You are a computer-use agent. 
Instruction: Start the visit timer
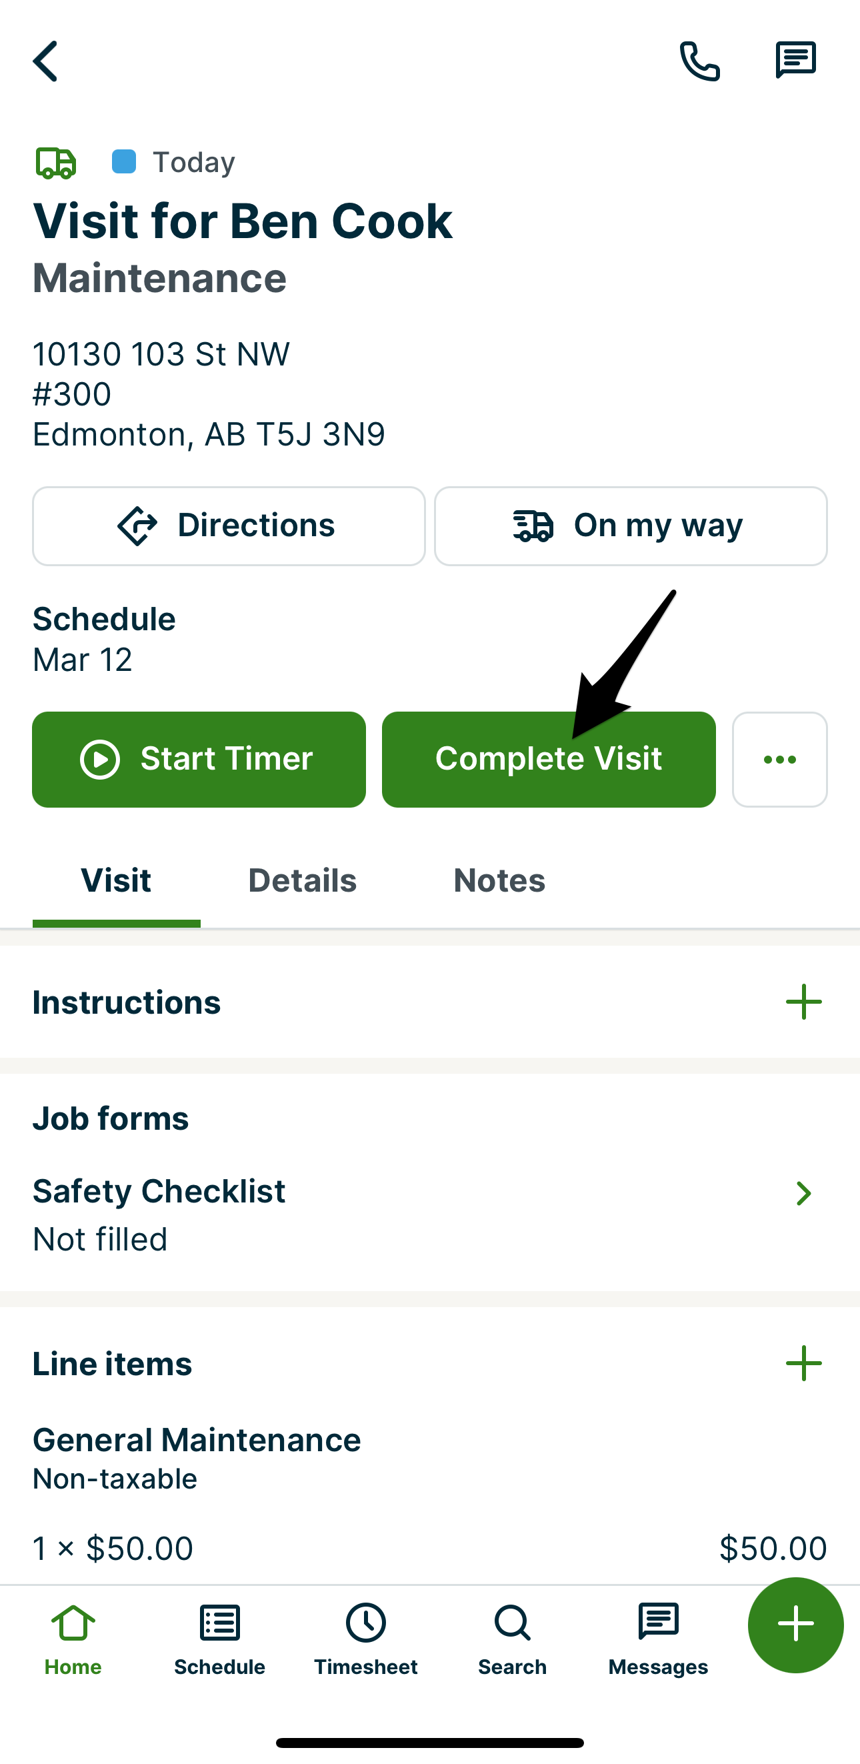coord(199,760)
